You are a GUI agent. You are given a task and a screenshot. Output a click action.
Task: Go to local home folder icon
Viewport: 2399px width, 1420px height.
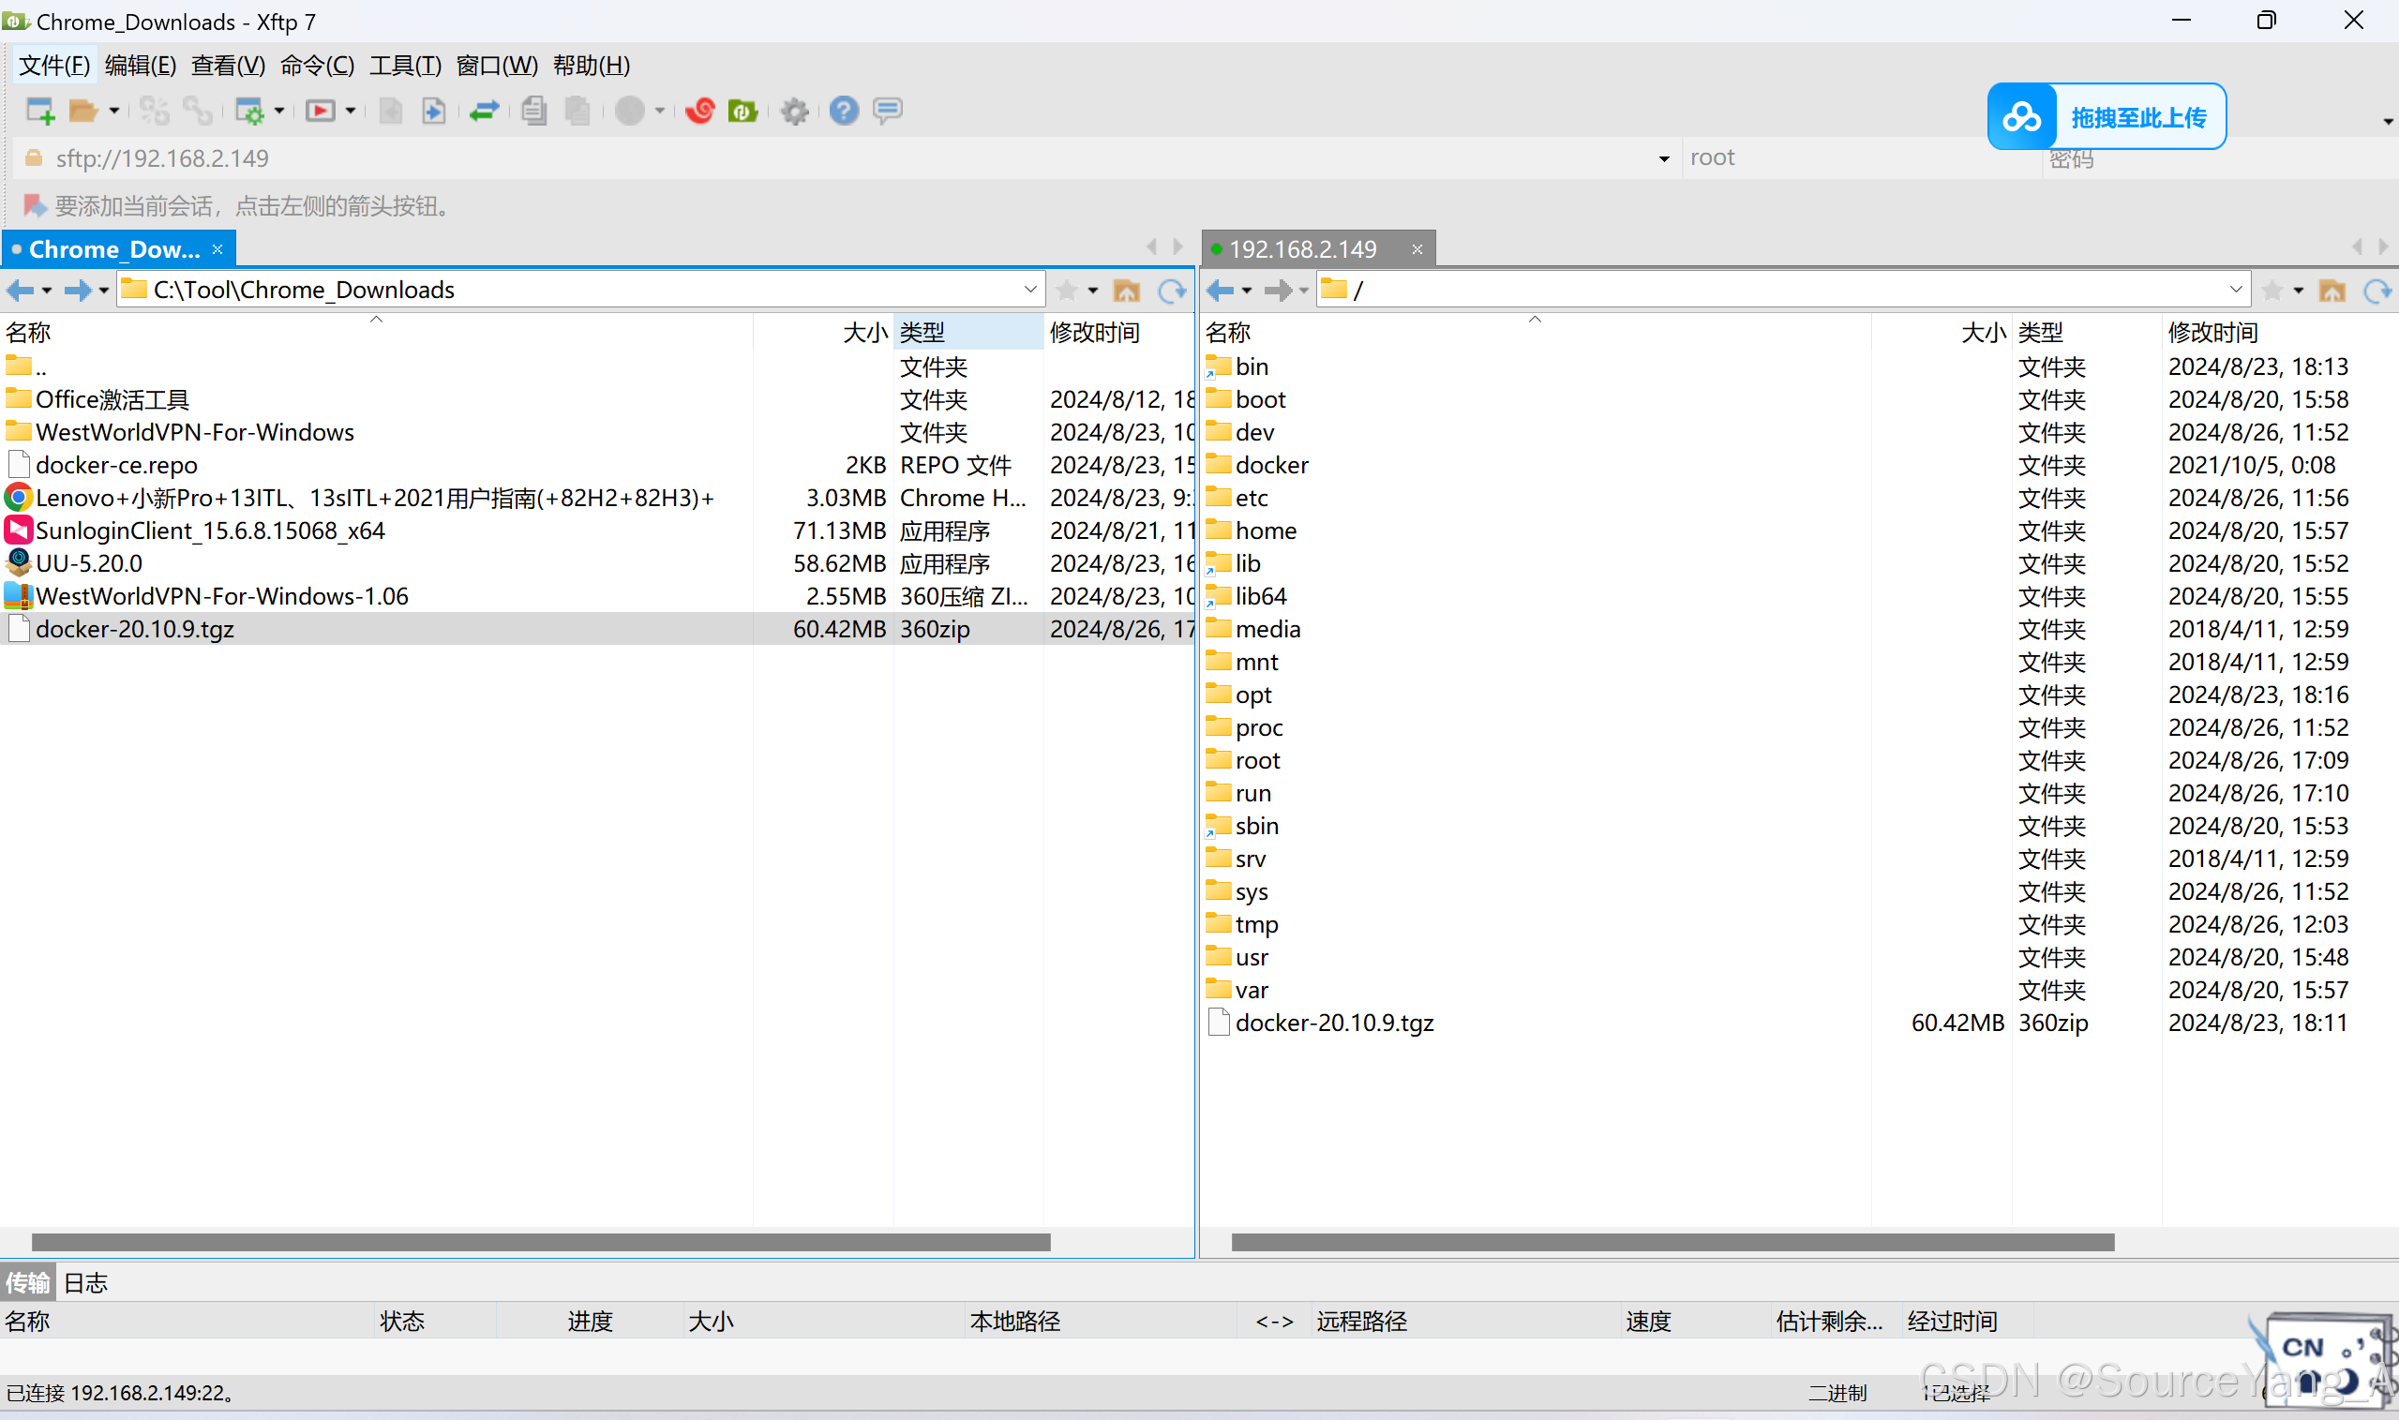pos(1126,290)
